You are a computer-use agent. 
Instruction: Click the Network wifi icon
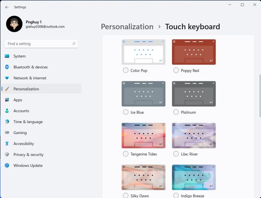click(x=7, y=78)
